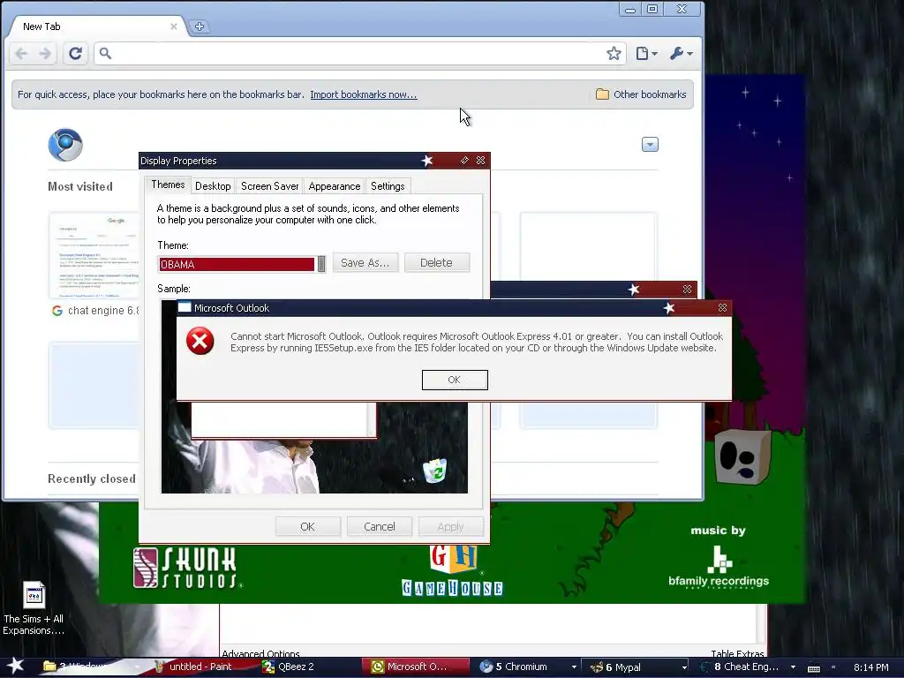Click the QBeez cube character
Screen dimensions: 904x678
[743, 456]
